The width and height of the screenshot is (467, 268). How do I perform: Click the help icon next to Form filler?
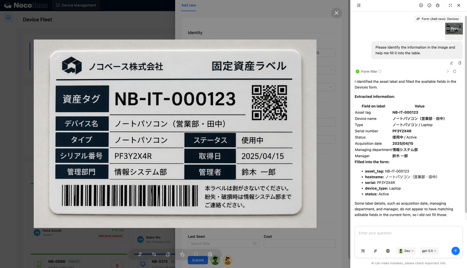point(380,71)
